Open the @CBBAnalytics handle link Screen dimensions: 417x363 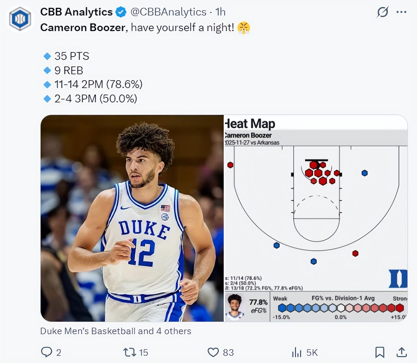[x=168, y=12]
